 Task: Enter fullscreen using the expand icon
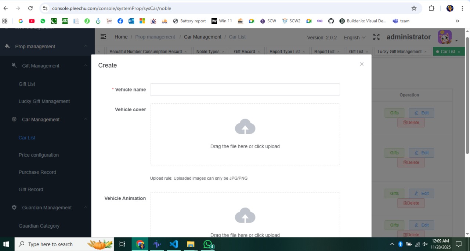(x=376, y=37)
